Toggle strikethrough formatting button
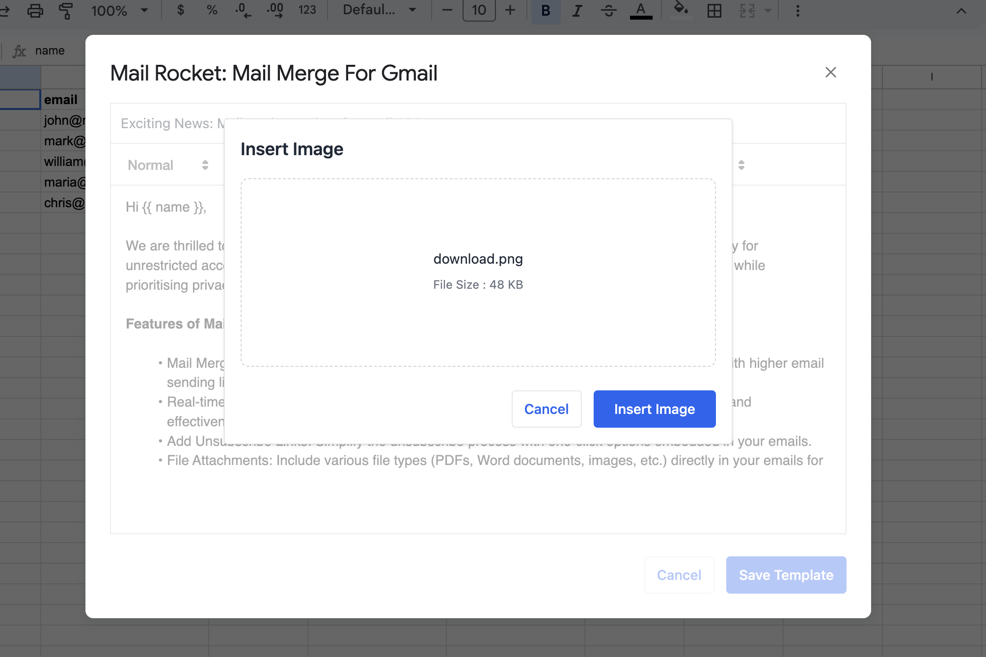This screenshot has width=986, height=657. pos(609,10)
